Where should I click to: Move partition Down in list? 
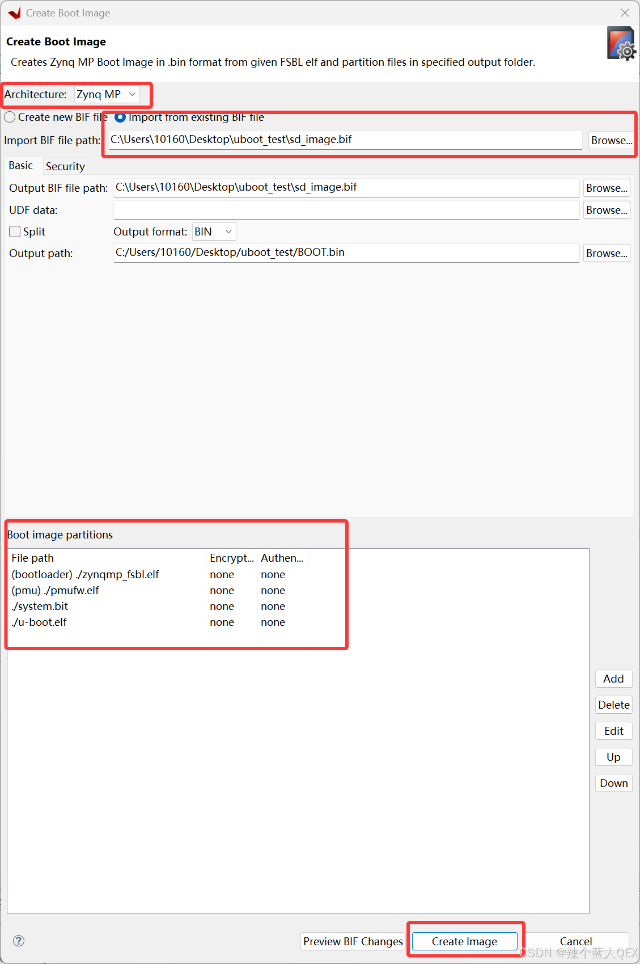pos(613,783)
